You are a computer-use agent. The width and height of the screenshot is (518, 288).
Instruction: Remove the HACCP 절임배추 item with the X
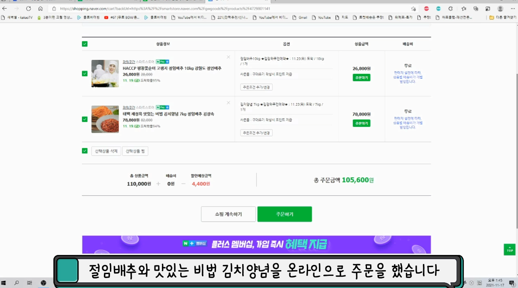click(x=228, y=57)
